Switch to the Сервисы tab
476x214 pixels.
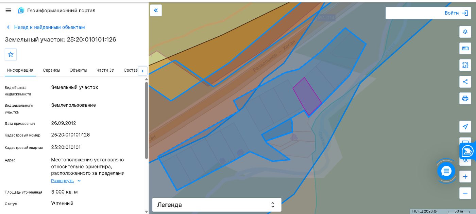pos(51,70)
